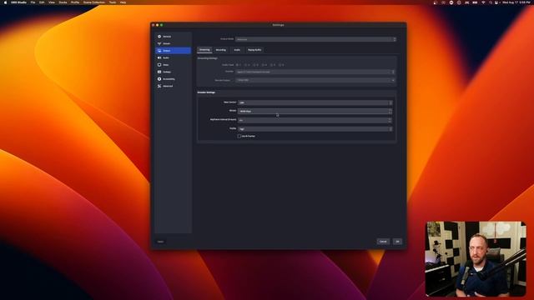Image resolution: width=534 pixels, height=300 pixels.
Task: Switch to the Streaming tab
Action: click(204, 50)
